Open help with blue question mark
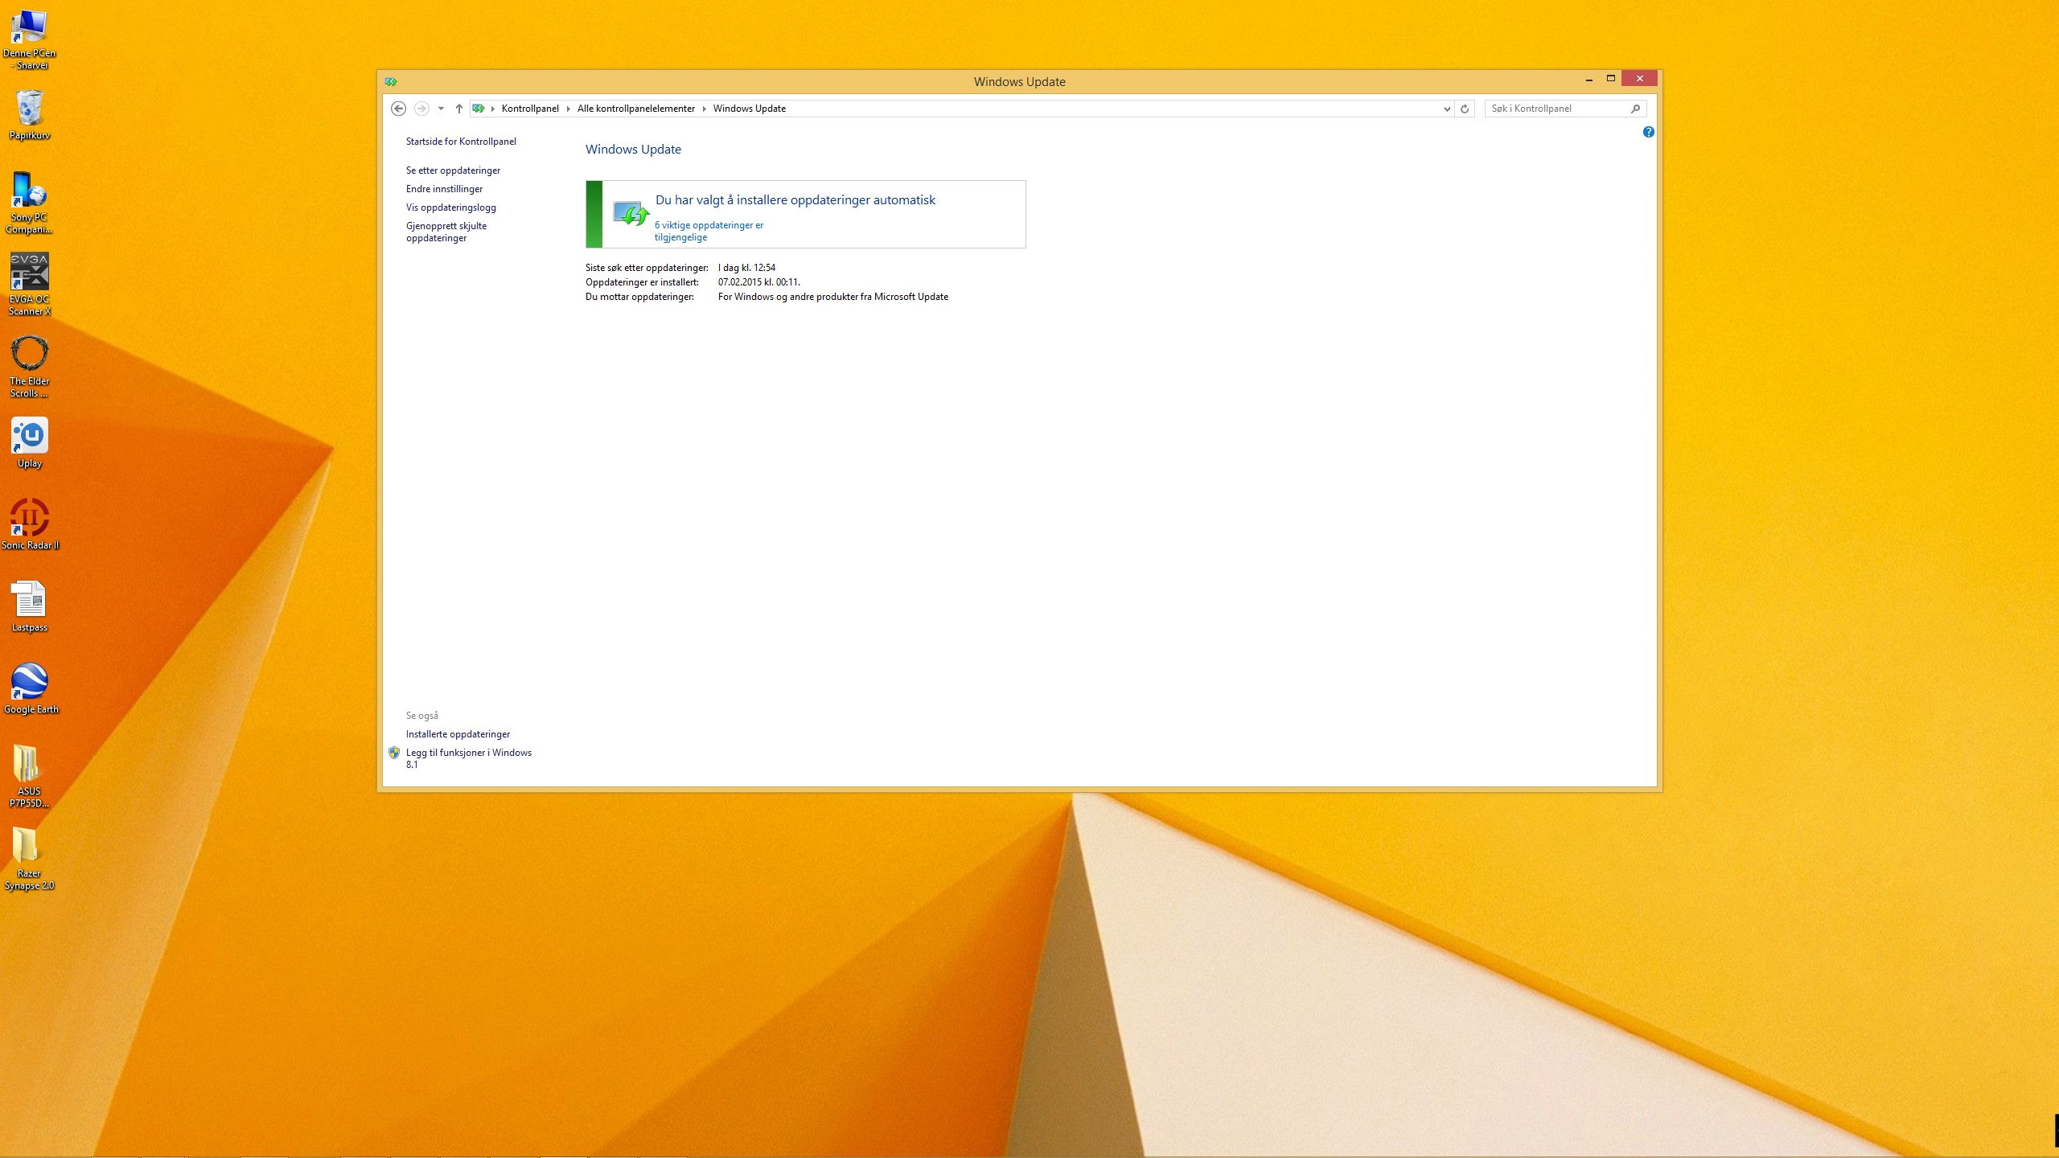This screenshot has width=2059, height=1158. 1649,132
